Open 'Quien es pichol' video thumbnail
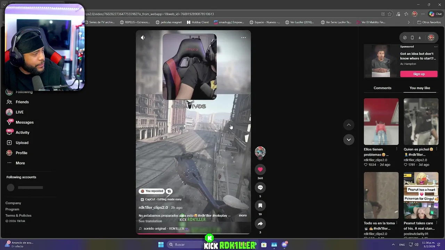Viewport: 445px width, 250px height. pyautogui.click(x=421, y=122)
